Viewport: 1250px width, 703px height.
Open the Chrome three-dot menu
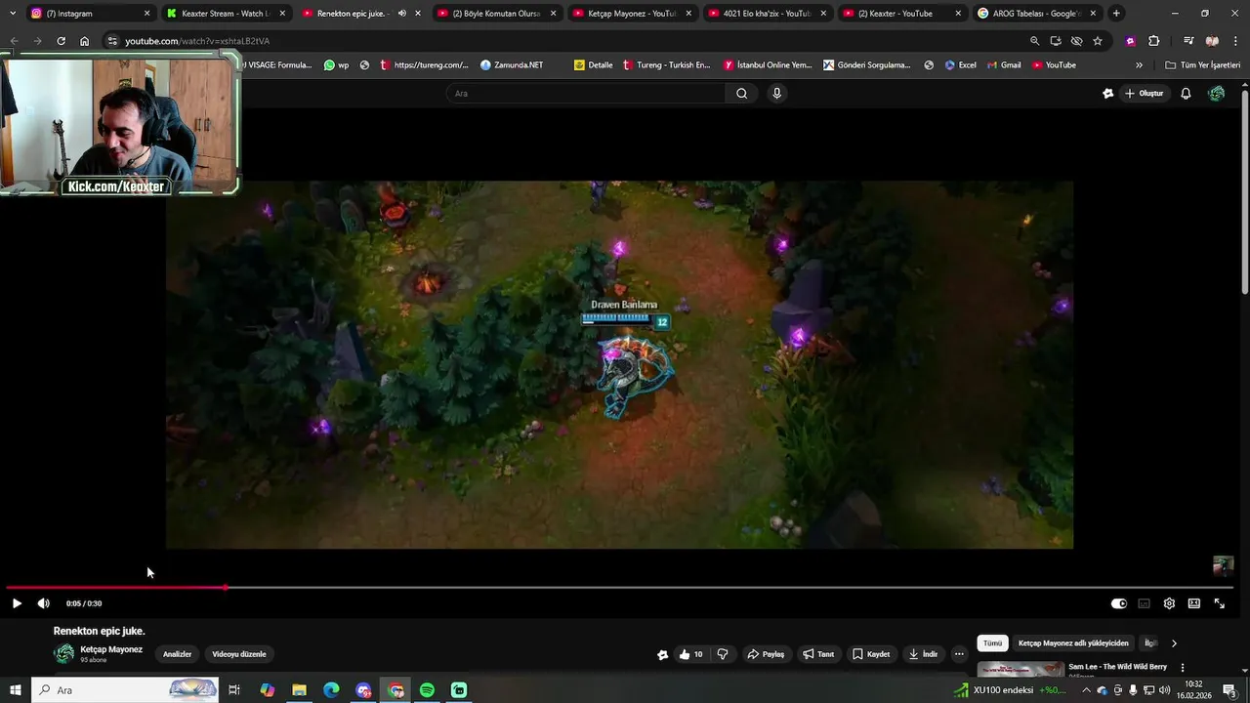(1235, 41)
